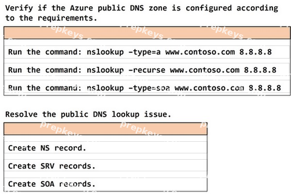291x194 pixels.
Task: Collapse the orange header of the verify dropdown
Action: [x=147, y=33]
